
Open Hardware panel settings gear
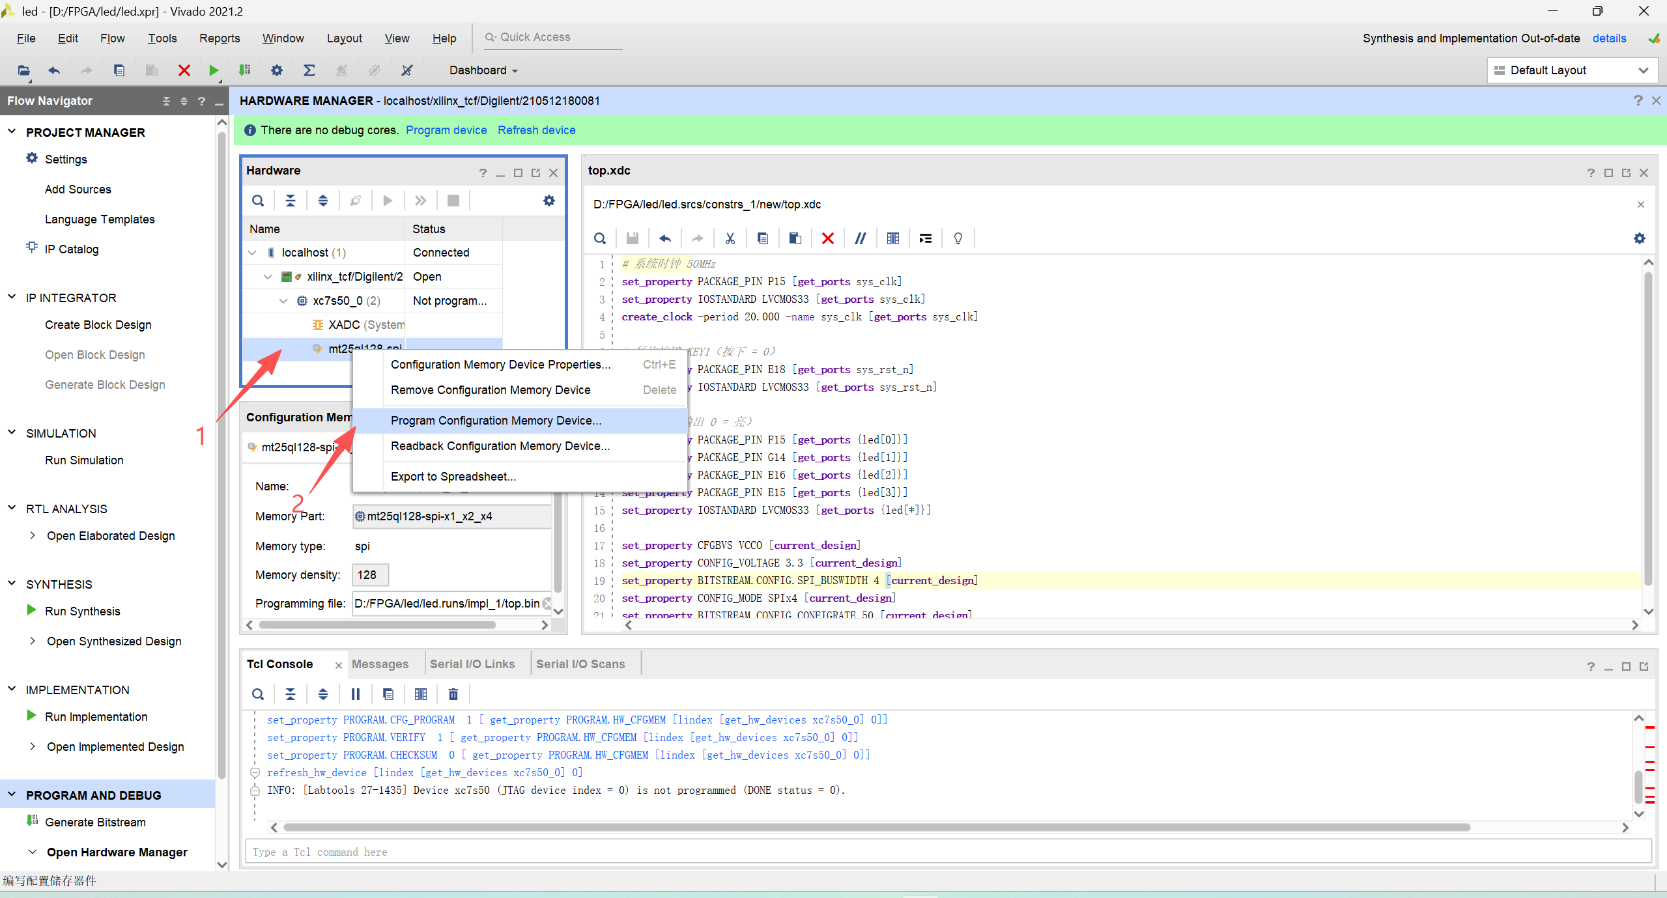click(x=549, y=201)
